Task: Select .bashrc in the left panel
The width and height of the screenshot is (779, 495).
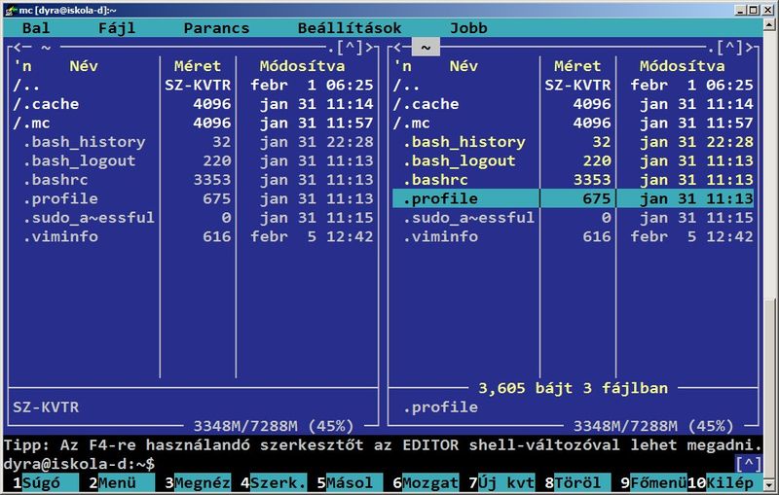Action: coord(56,180)
